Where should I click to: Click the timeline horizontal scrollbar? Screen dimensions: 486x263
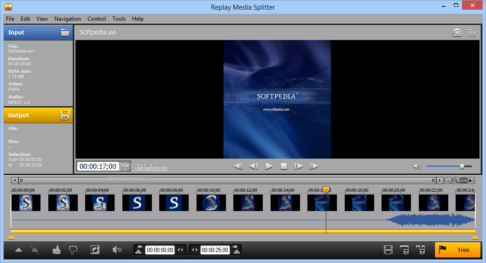[227, 181]
